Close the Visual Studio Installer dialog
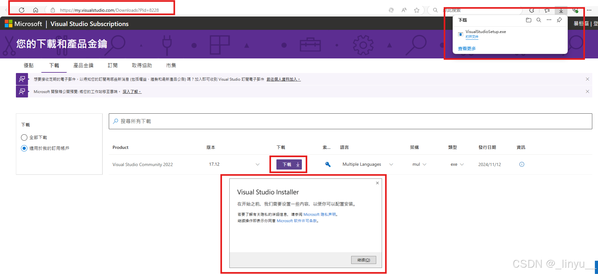 tap(377, 183)
